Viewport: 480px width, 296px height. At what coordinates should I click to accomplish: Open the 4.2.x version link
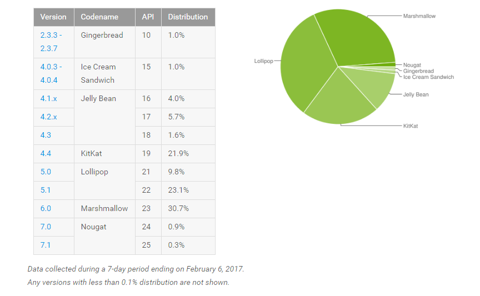coord(48,117)
